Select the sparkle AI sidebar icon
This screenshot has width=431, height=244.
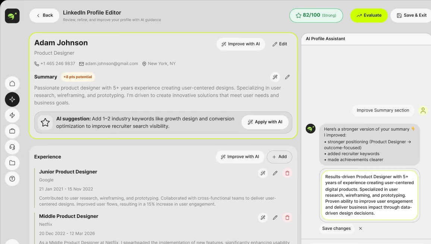coord(12,99)
